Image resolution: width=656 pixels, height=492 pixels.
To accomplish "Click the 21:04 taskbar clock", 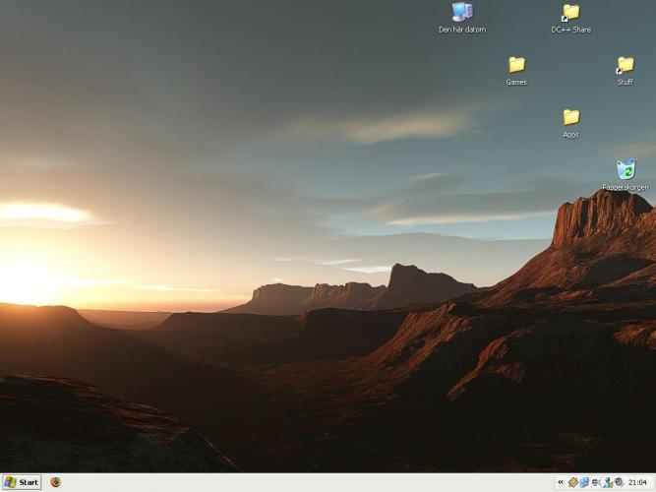I will [638, 482].
